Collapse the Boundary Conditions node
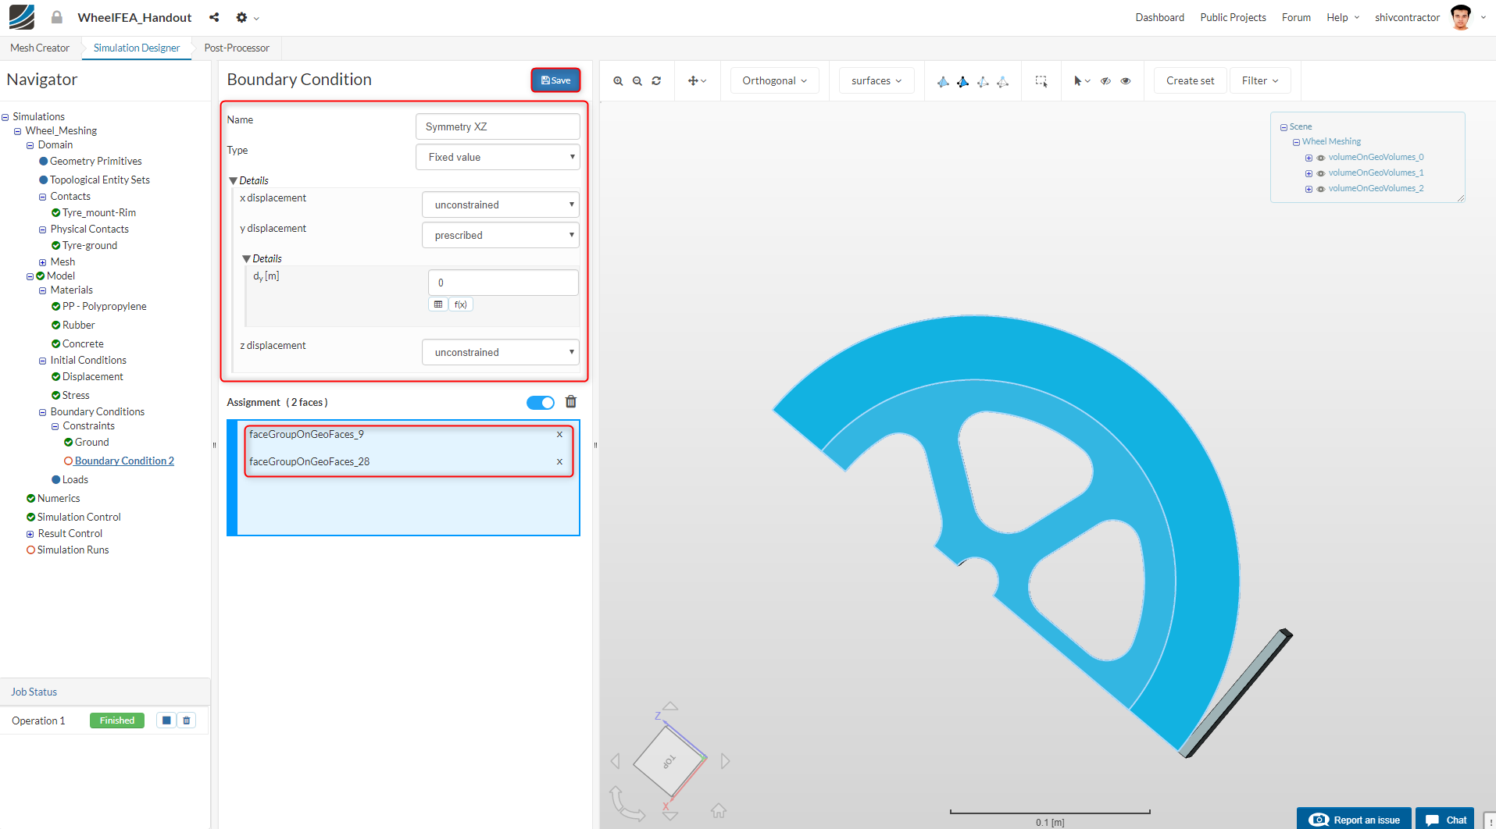The image size is (1496, 829). click(x=42, y=412)
